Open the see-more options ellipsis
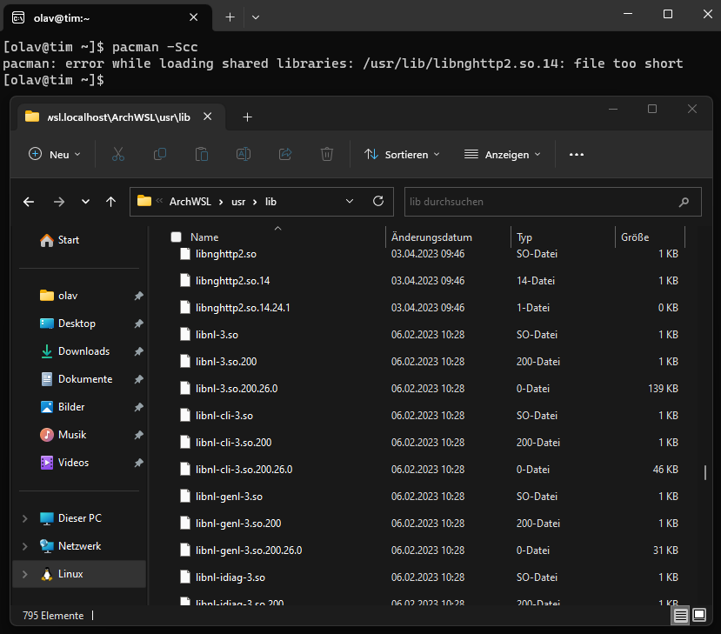Viewport: 721px width, 634px height. [576, 154]
